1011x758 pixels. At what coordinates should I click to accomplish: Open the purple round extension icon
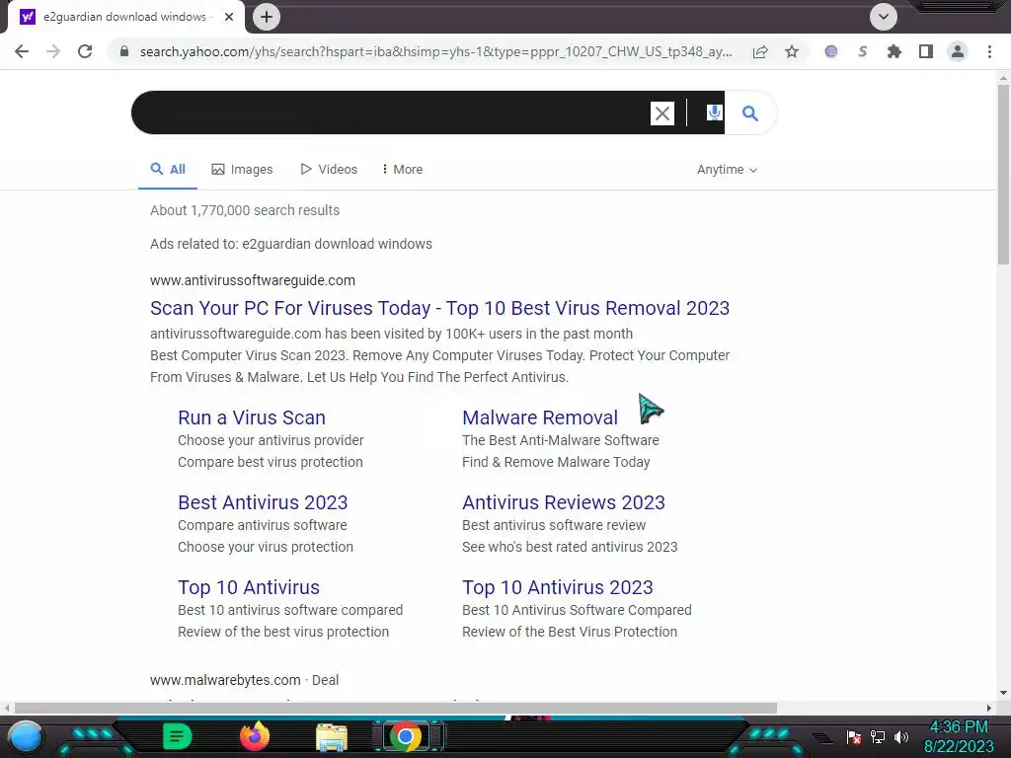pos(831,51)
